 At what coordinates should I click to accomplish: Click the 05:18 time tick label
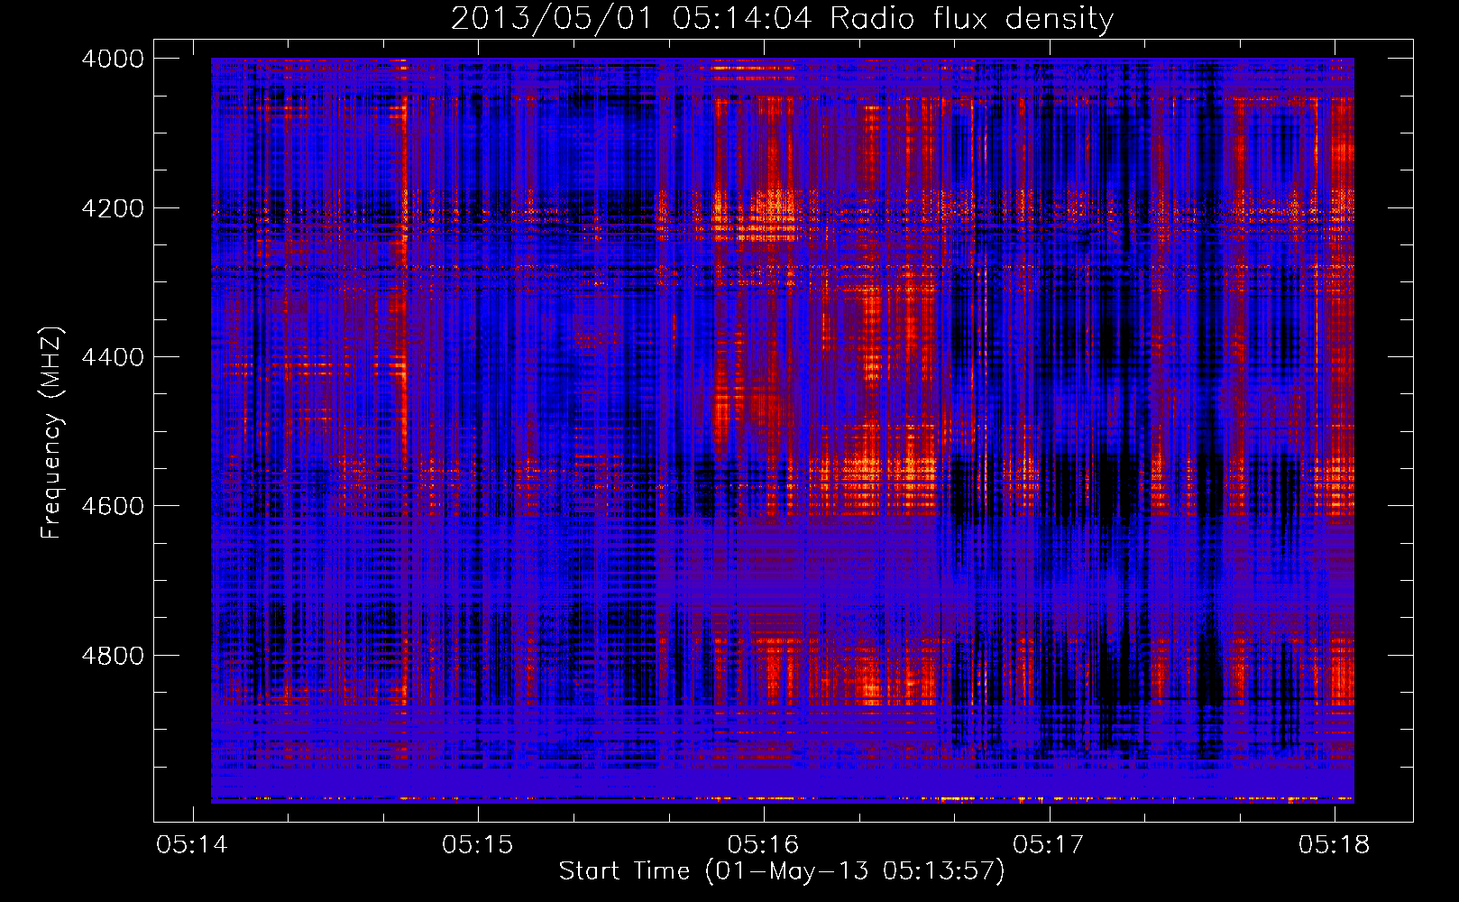click(x=1335, y=845)
